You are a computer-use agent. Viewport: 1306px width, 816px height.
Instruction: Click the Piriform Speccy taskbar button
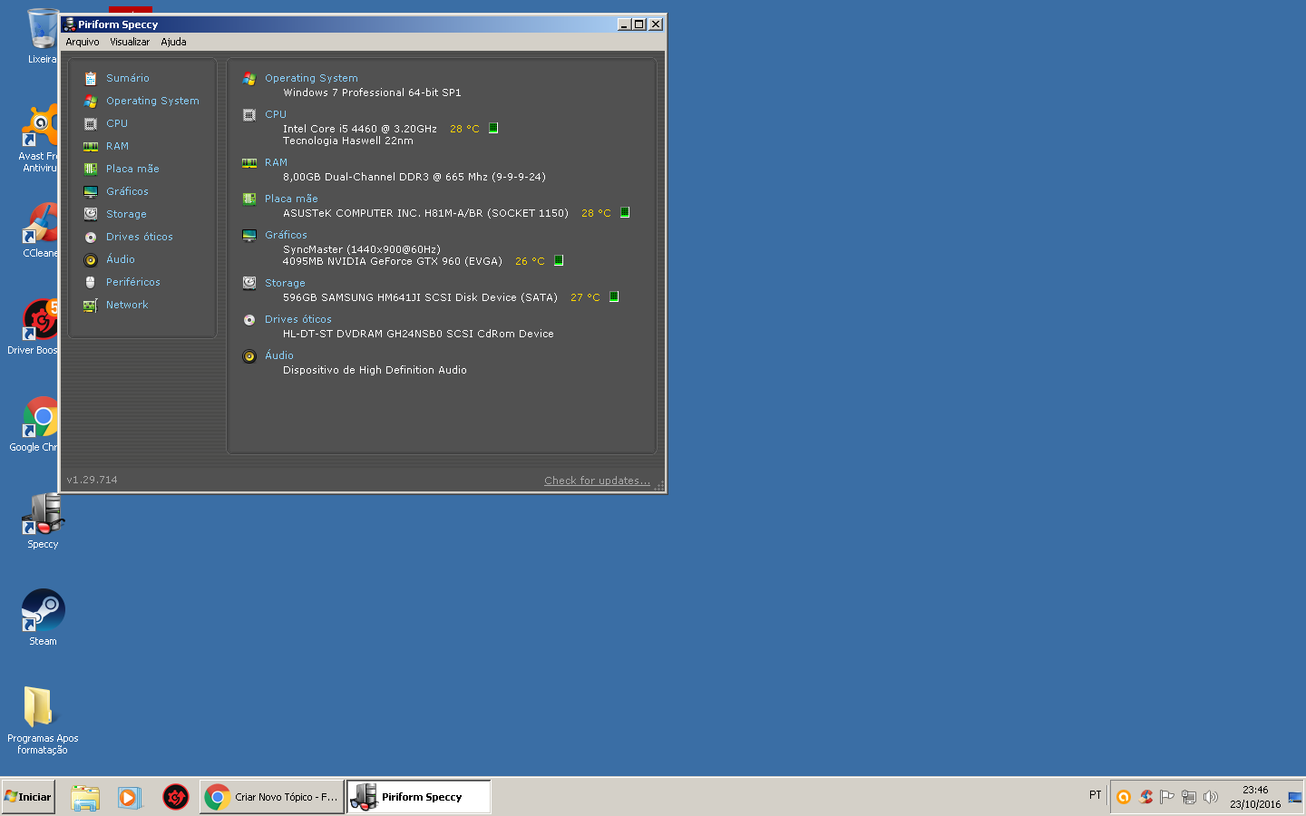(x=419, y=797)
